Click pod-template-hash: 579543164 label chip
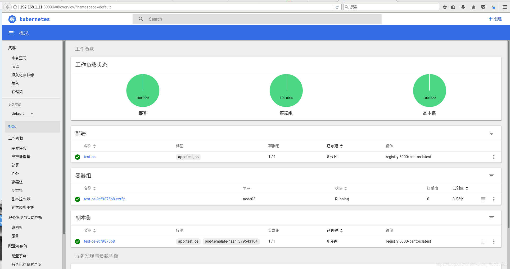Screen dimensions: 510x269 pyautogui.click(x=231, y=241)
